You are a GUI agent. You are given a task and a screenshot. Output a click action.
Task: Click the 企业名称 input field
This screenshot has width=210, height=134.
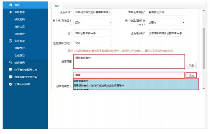click(x=92, y=12)
